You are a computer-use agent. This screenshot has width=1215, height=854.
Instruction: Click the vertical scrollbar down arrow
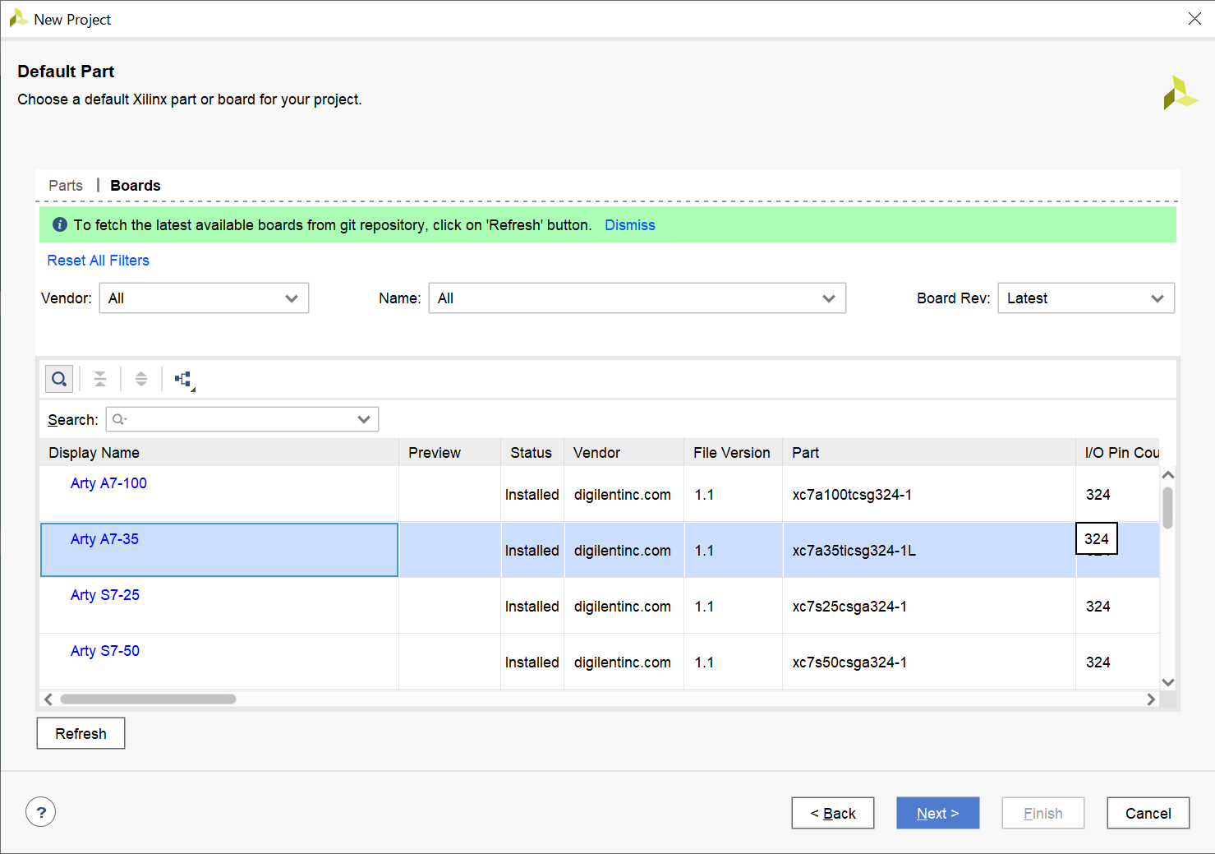point(1168,682)
